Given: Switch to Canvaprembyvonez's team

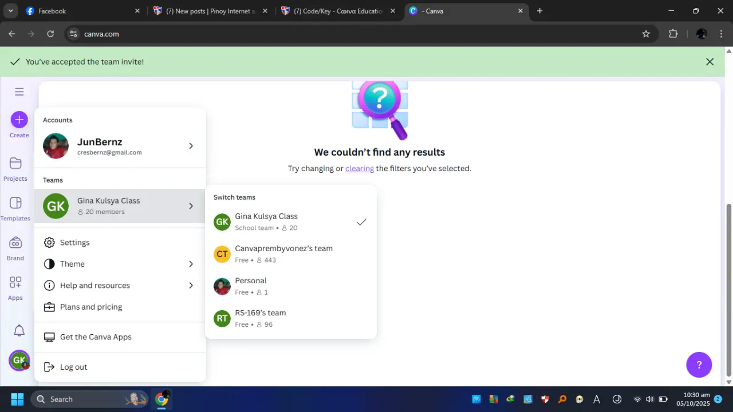Looking at the screenshot, I should [x=290, y=254].
